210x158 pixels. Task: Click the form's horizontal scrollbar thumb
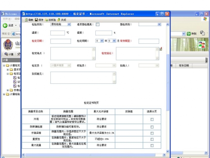click(90, 155)
